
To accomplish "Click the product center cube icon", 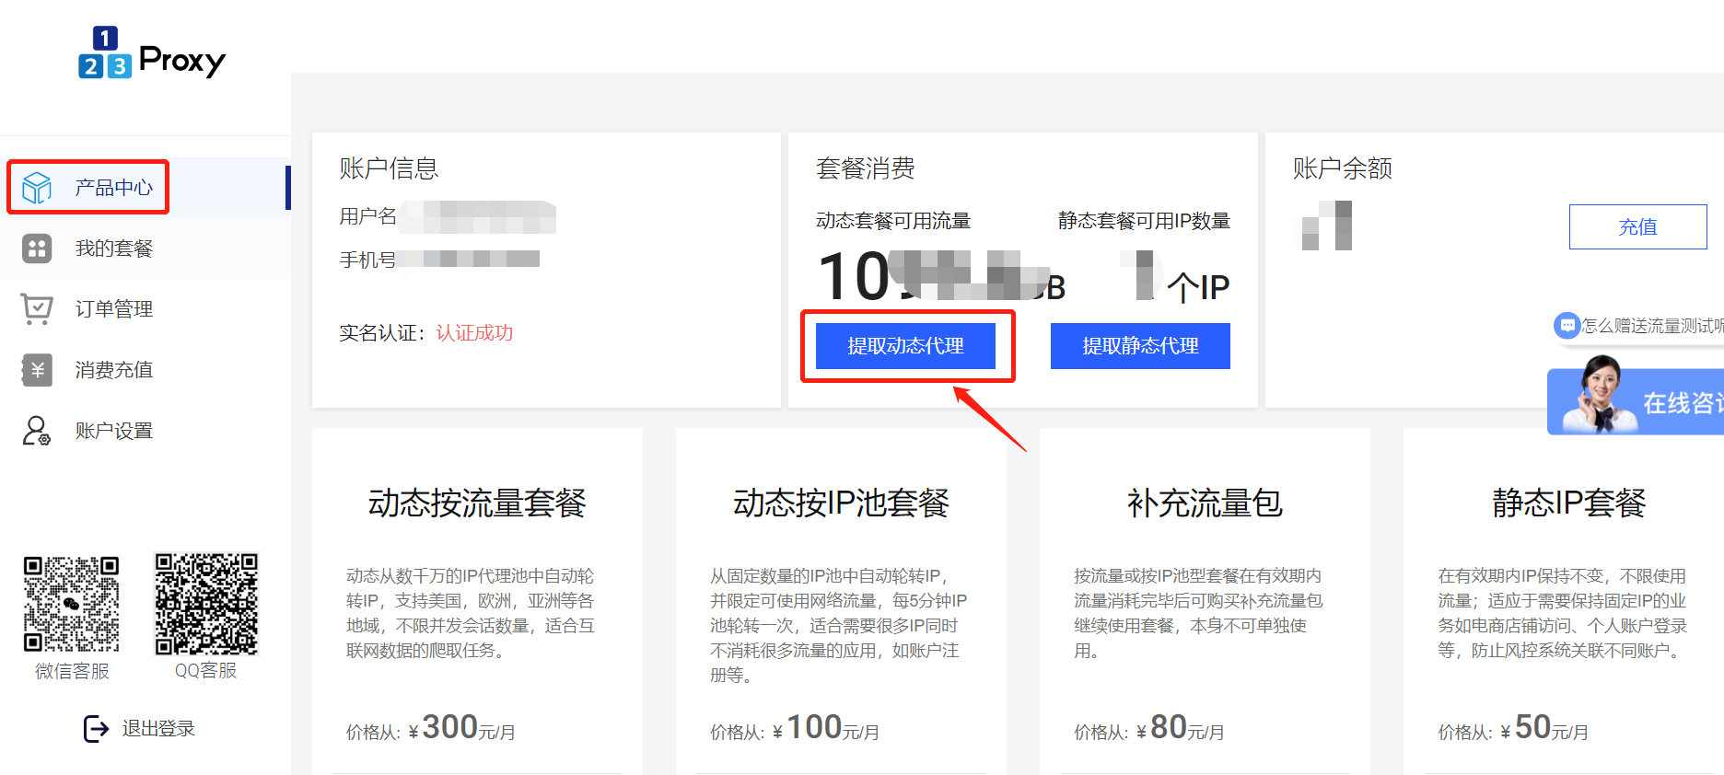I will point(37,188).
